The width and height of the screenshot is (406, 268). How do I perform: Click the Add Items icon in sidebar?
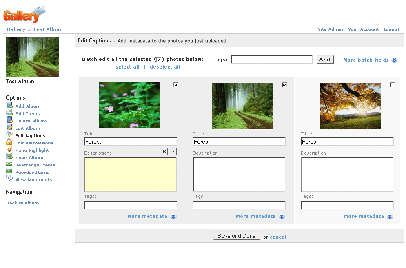[9, 113]
